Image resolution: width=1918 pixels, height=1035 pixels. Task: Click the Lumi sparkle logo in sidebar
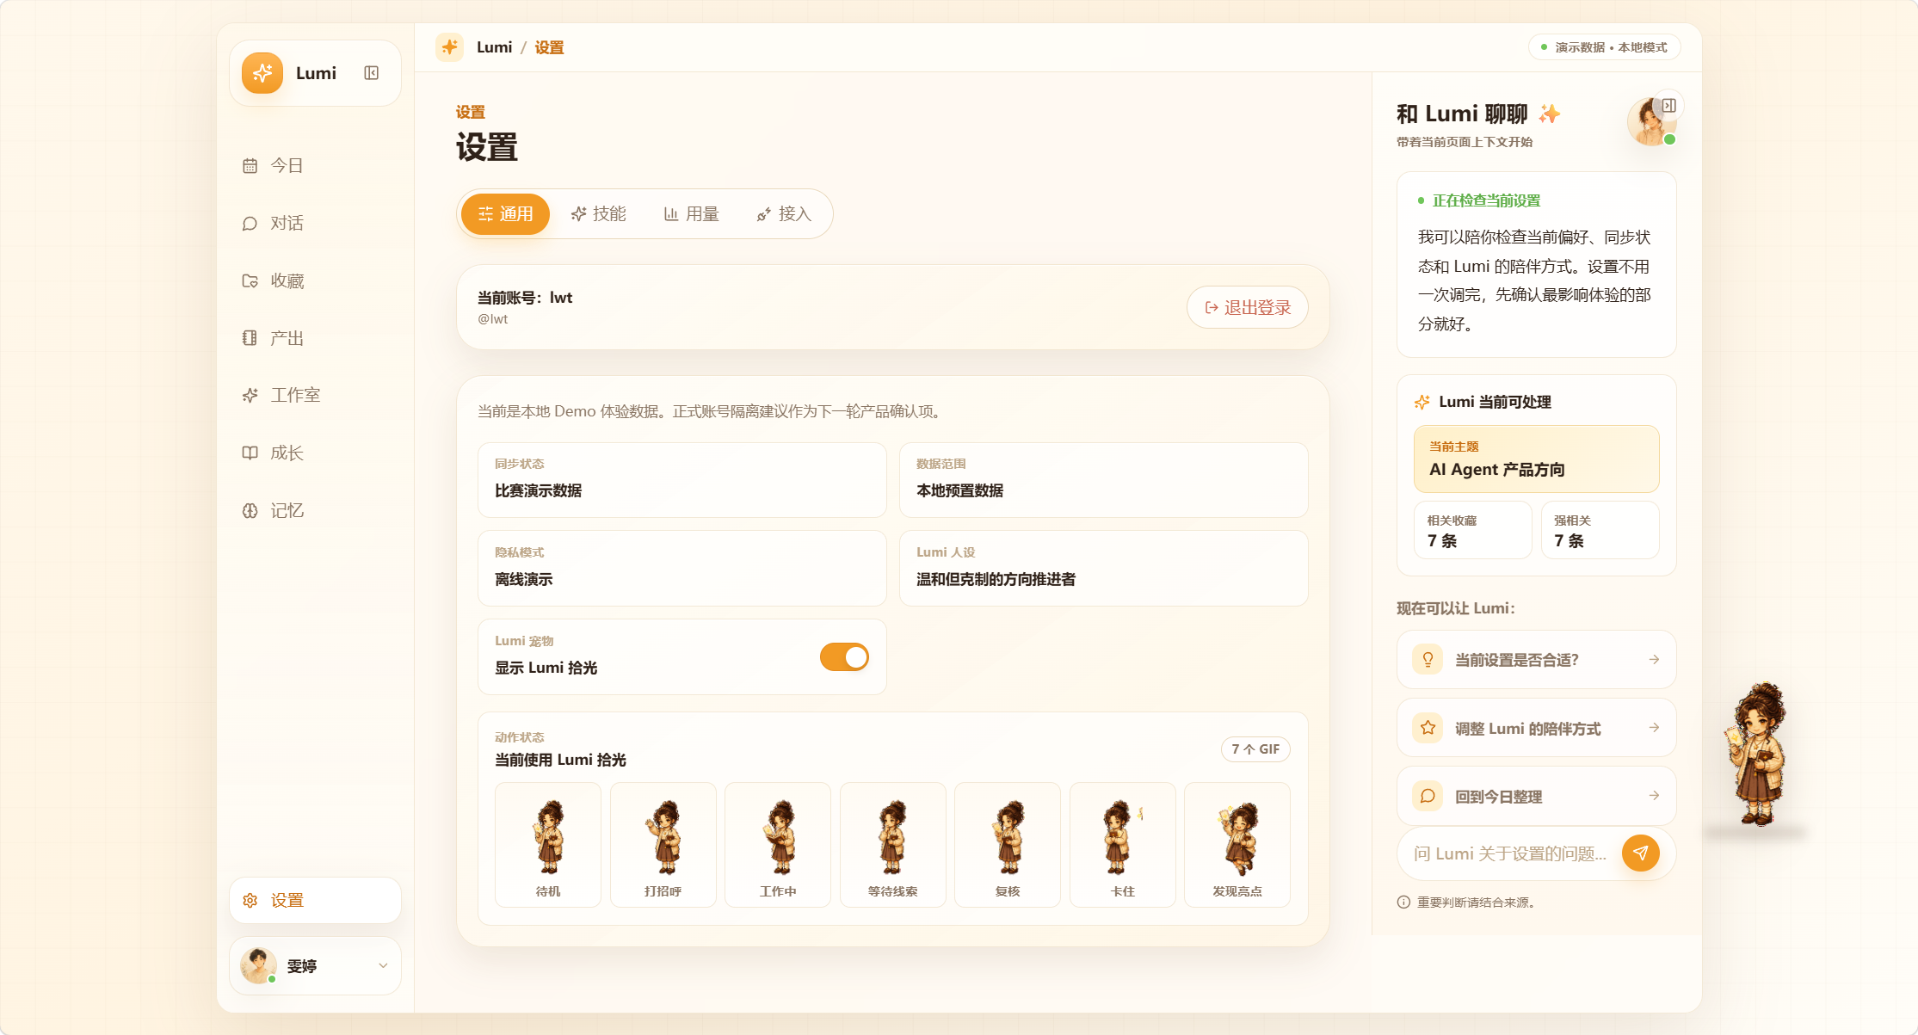(262, 73)
